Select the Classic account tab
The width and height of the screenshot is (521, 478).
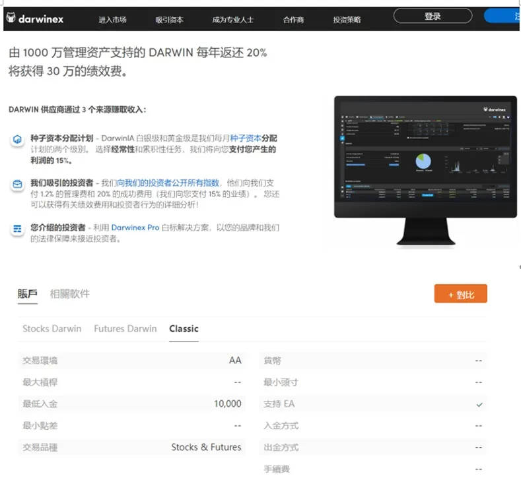coord(184,329)
